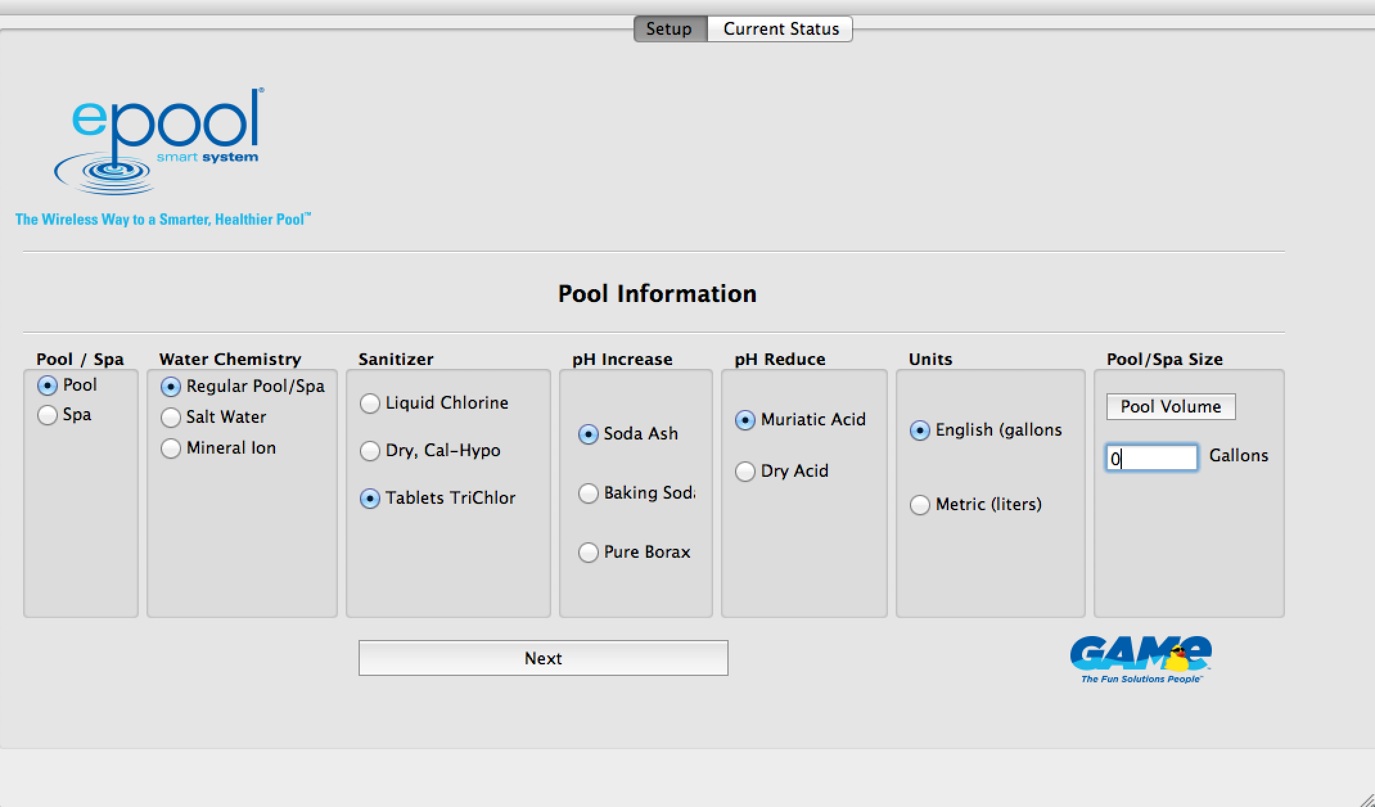The height and width of the screenshot is (807, 1375).
Task: Select Mineral Ion chemistry option
Action: [x=170, y=448]
